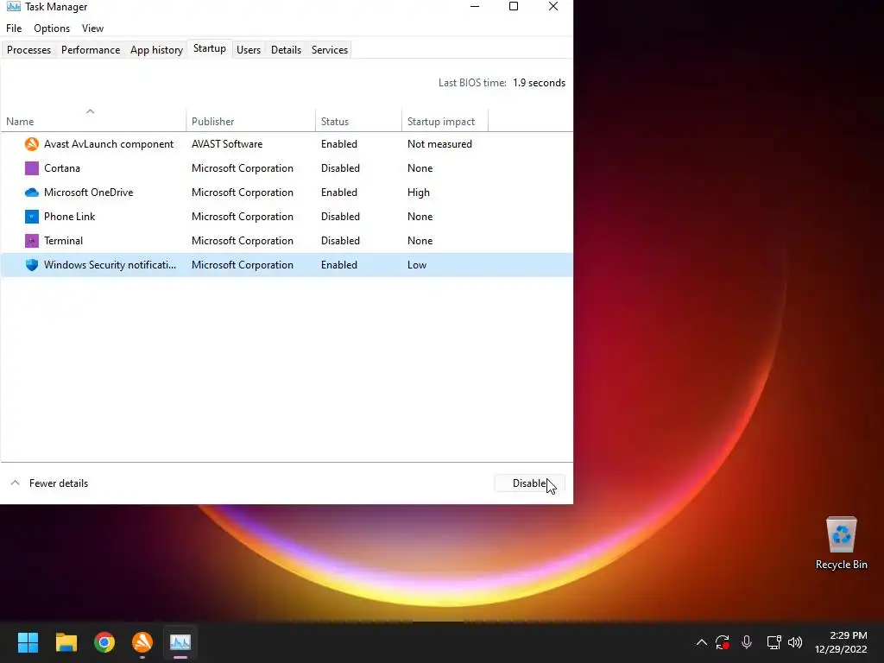Click the network tray icon
This screenshot has height=663, width=884.
(x=773, y=642)
